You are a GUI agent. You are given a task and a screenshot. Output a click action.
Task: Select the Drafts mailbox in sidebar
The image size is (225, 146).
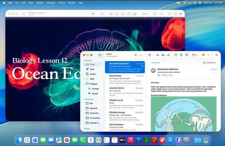(x=93, y=74)
